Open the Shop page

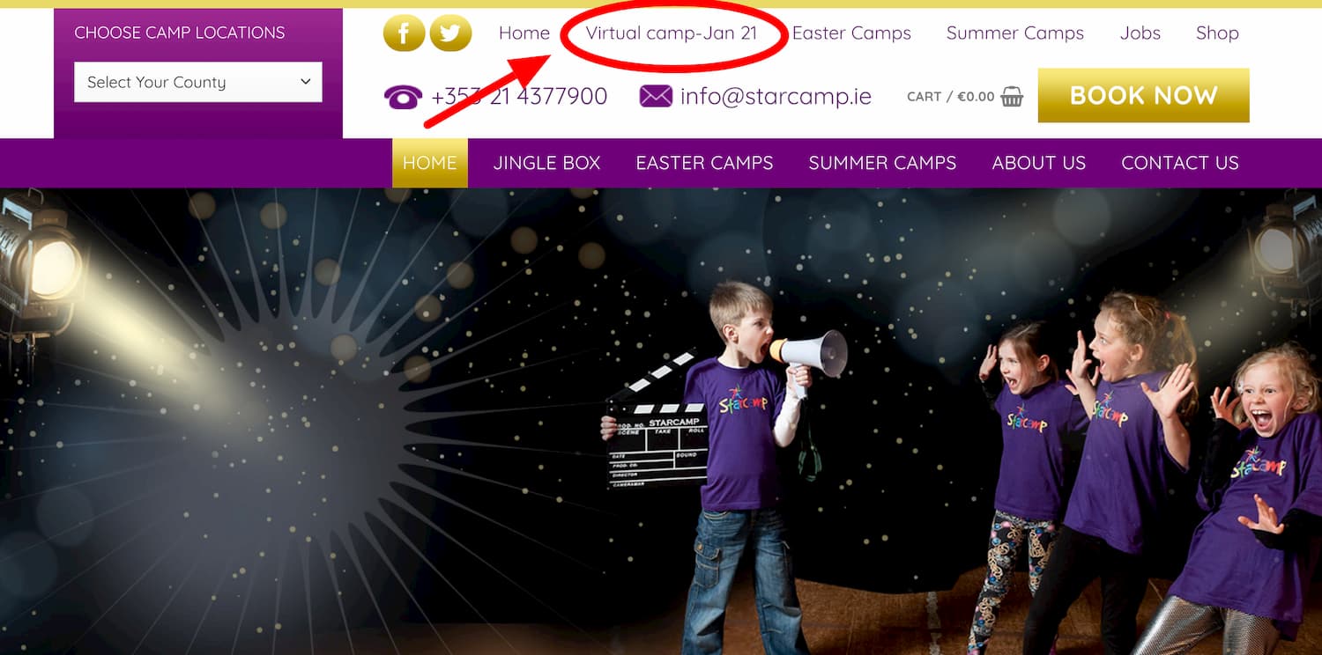click(1217, 33)
